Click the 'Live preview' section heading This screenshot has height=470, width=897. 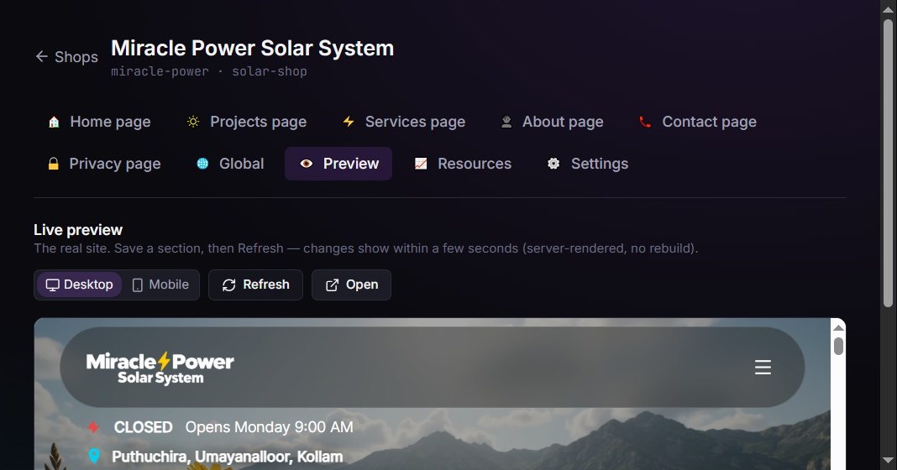78,230
